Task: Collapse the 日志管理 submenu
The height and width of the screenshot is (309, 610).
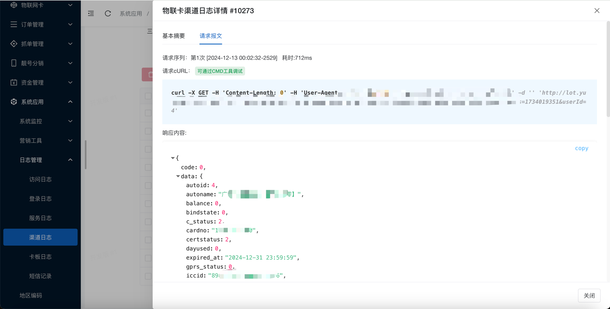Action: pyautogui.click(x=70, y=160)
